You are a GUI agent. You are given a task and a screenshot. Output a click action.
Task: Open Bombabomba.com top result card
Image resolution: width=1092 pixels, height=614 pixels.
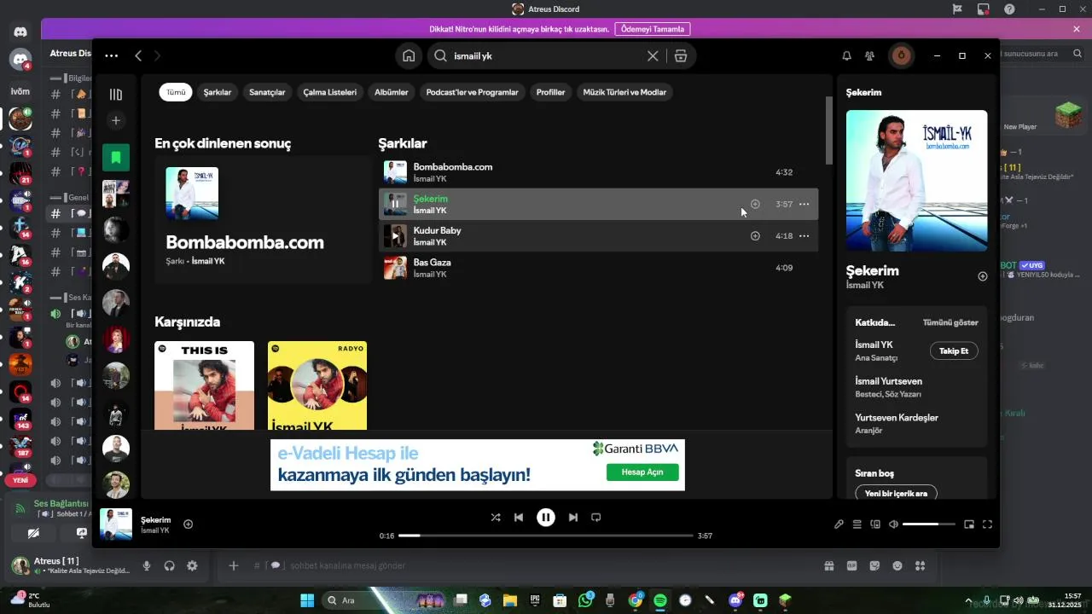point(262,220)
